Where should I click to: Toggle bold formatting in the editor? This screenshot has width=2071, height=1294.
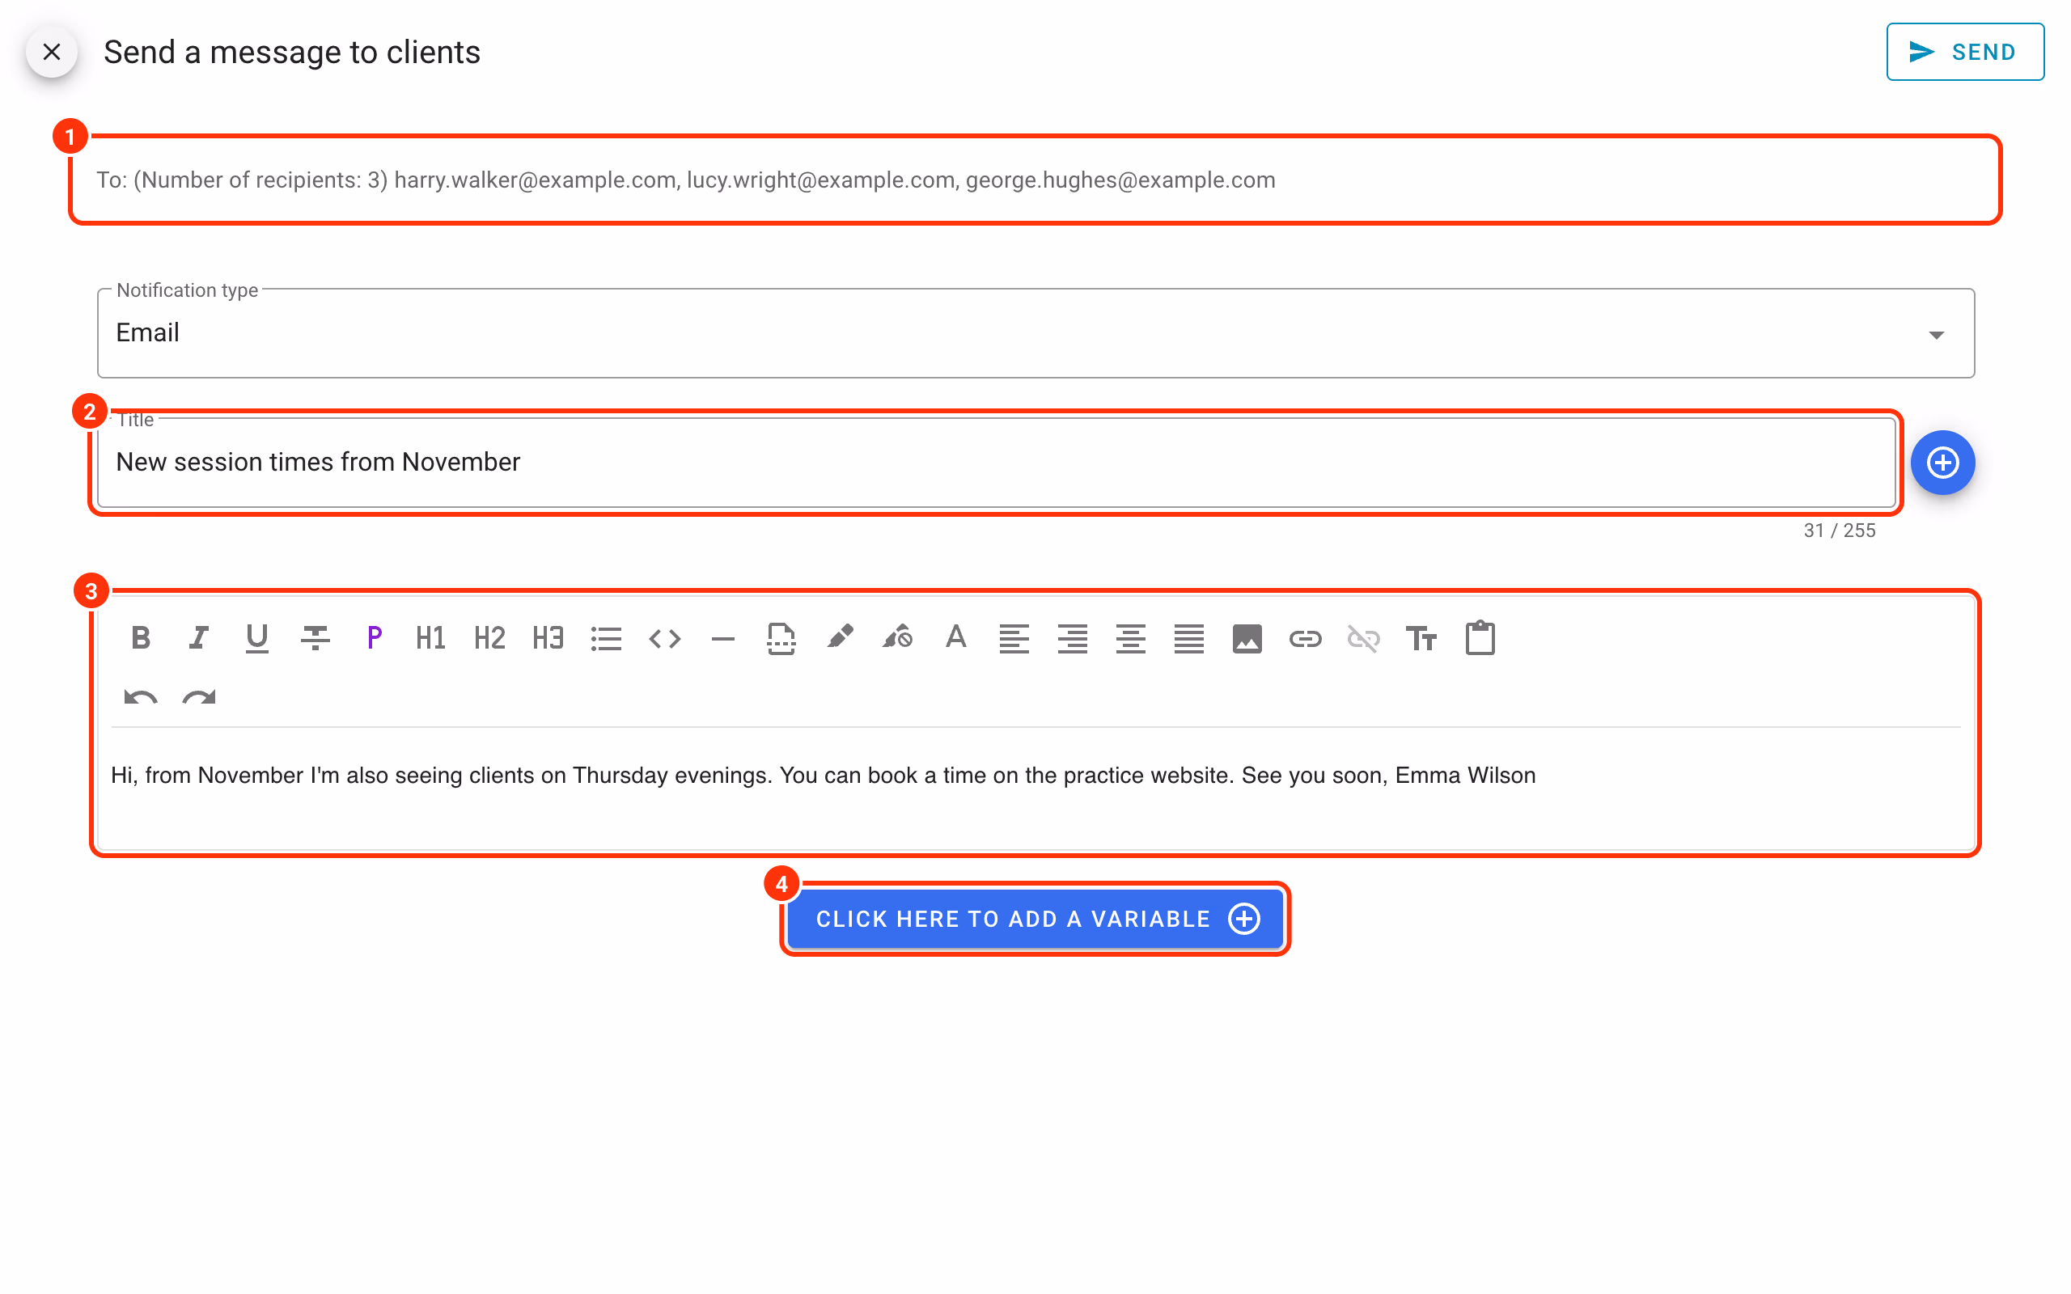[142, 637]
